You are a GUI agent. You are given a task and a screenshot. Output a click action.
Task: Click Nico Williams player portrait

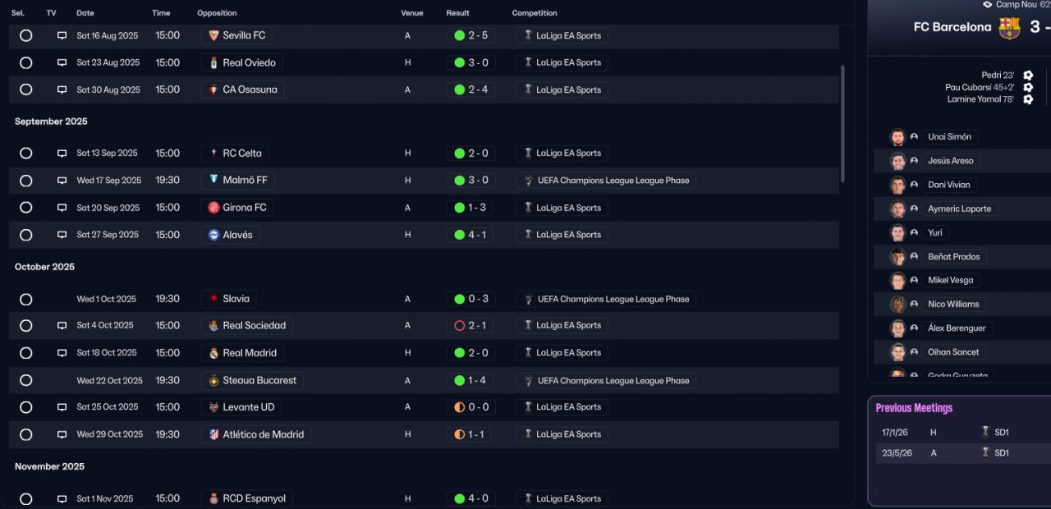[x=897, y=305]
